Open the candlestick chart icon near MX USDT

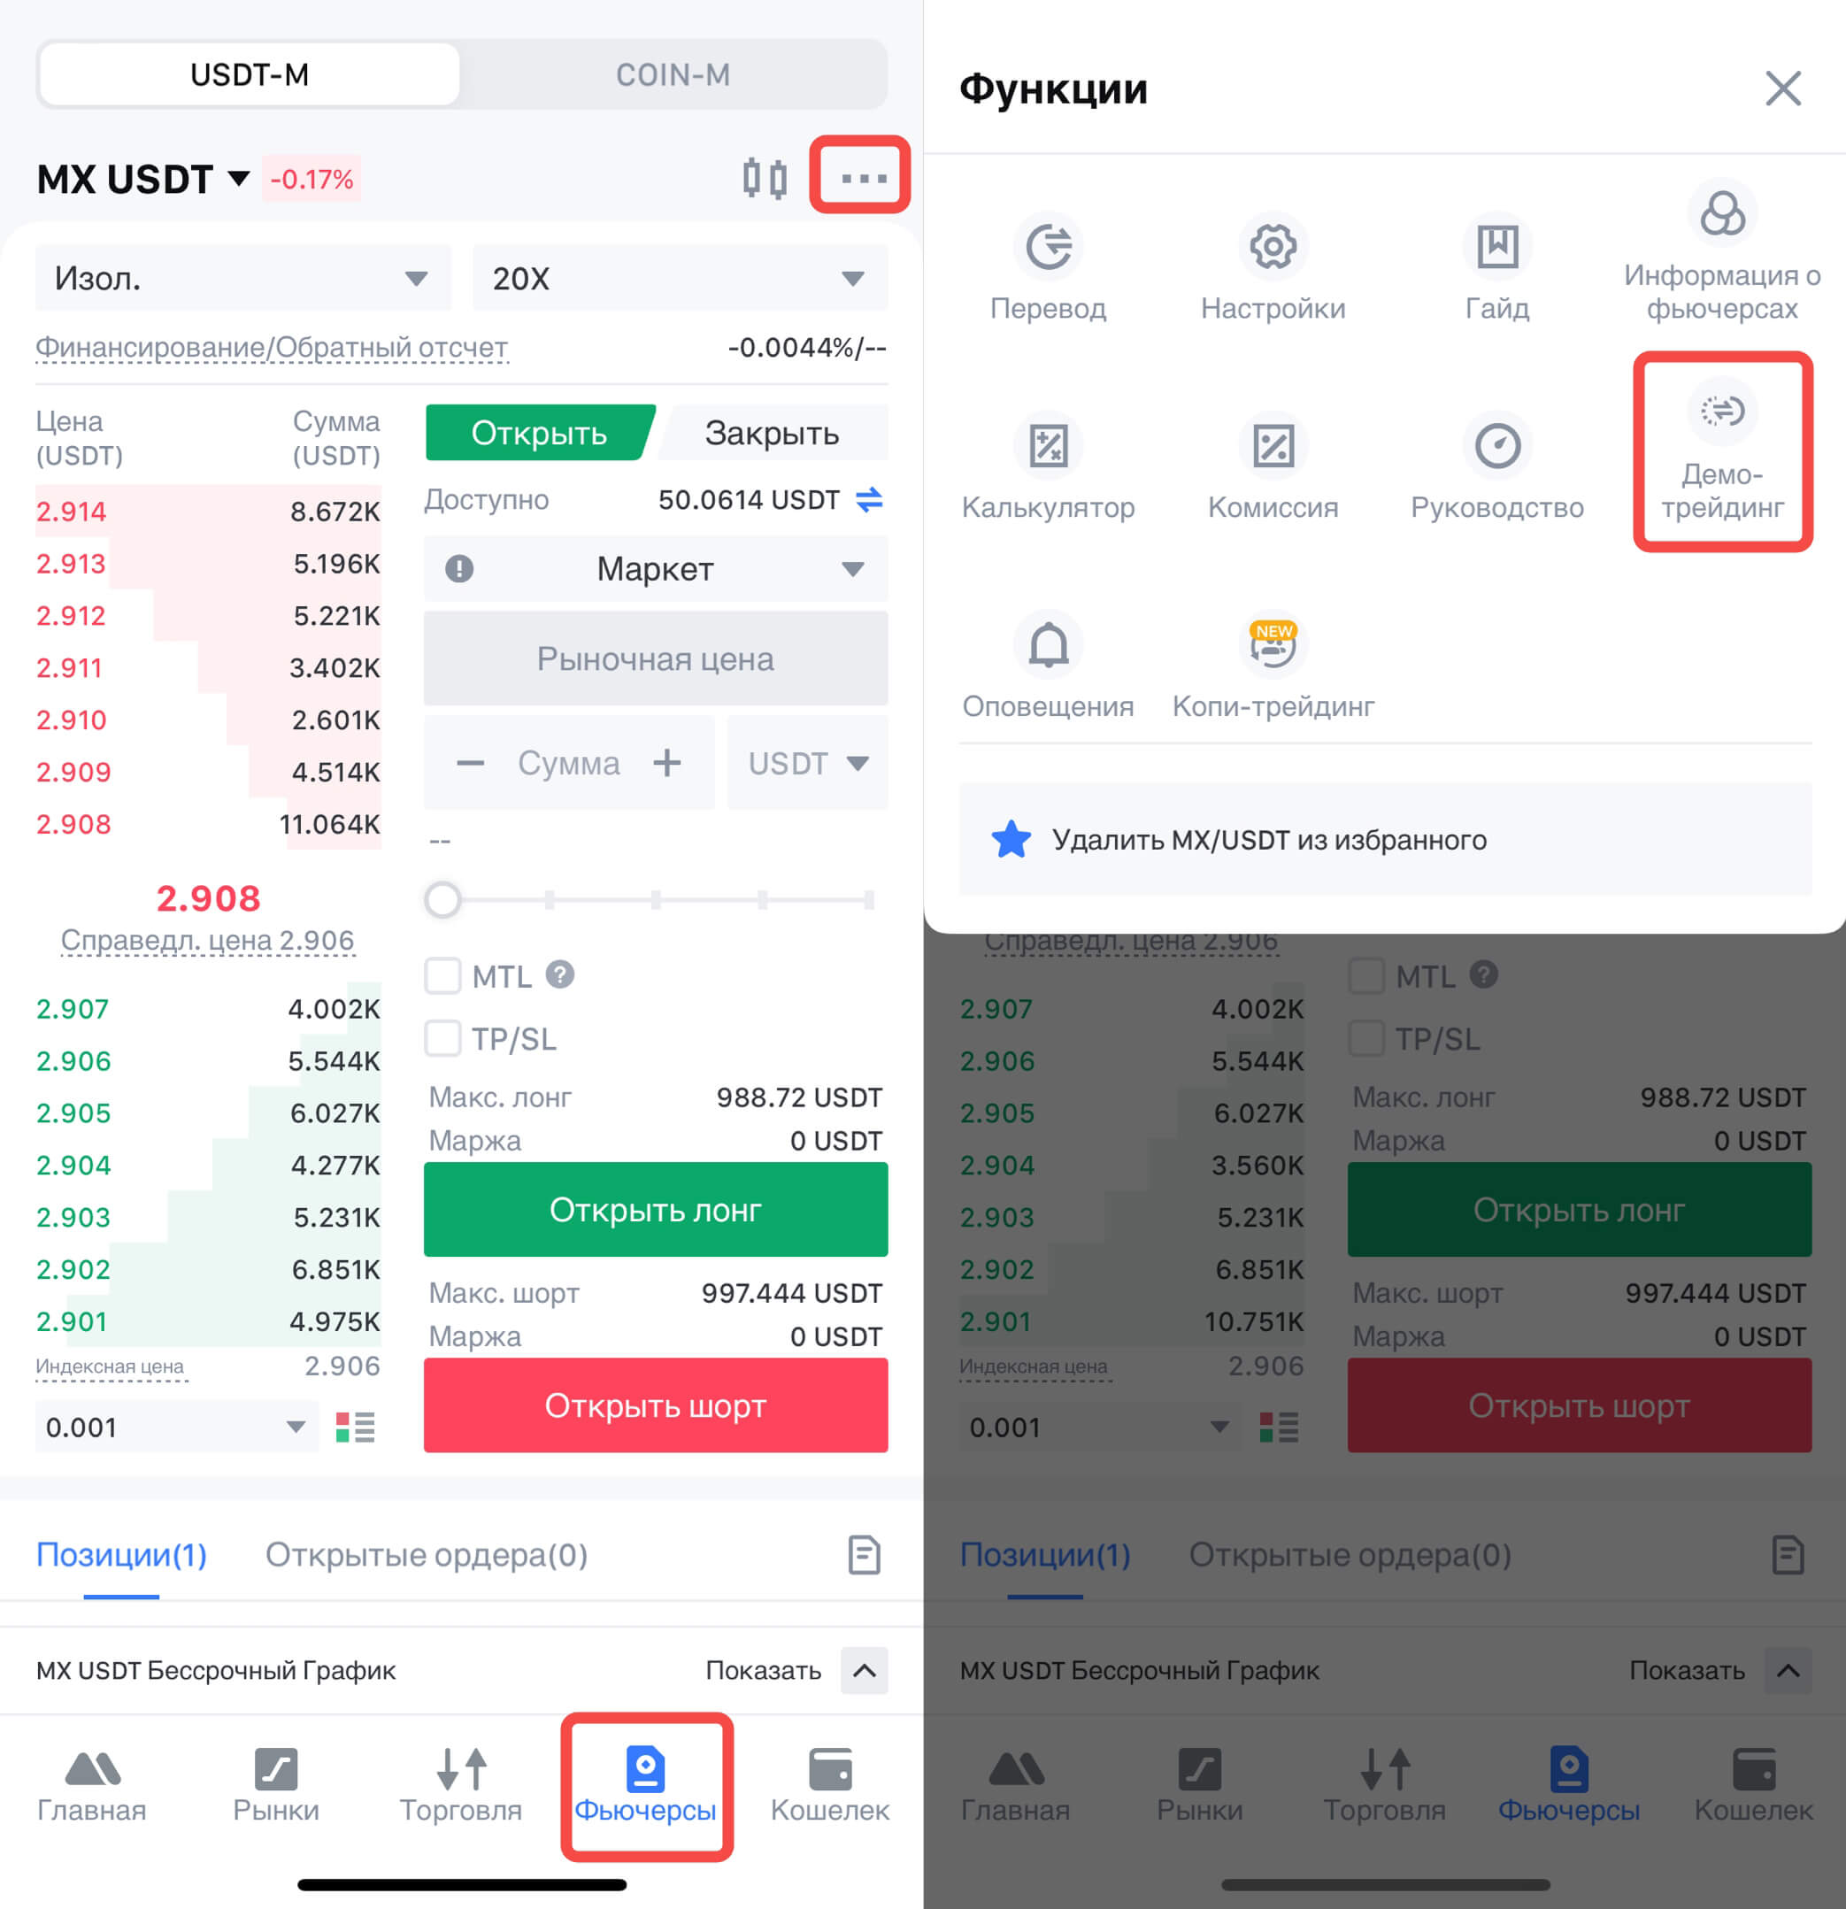(x=765, y=179)
